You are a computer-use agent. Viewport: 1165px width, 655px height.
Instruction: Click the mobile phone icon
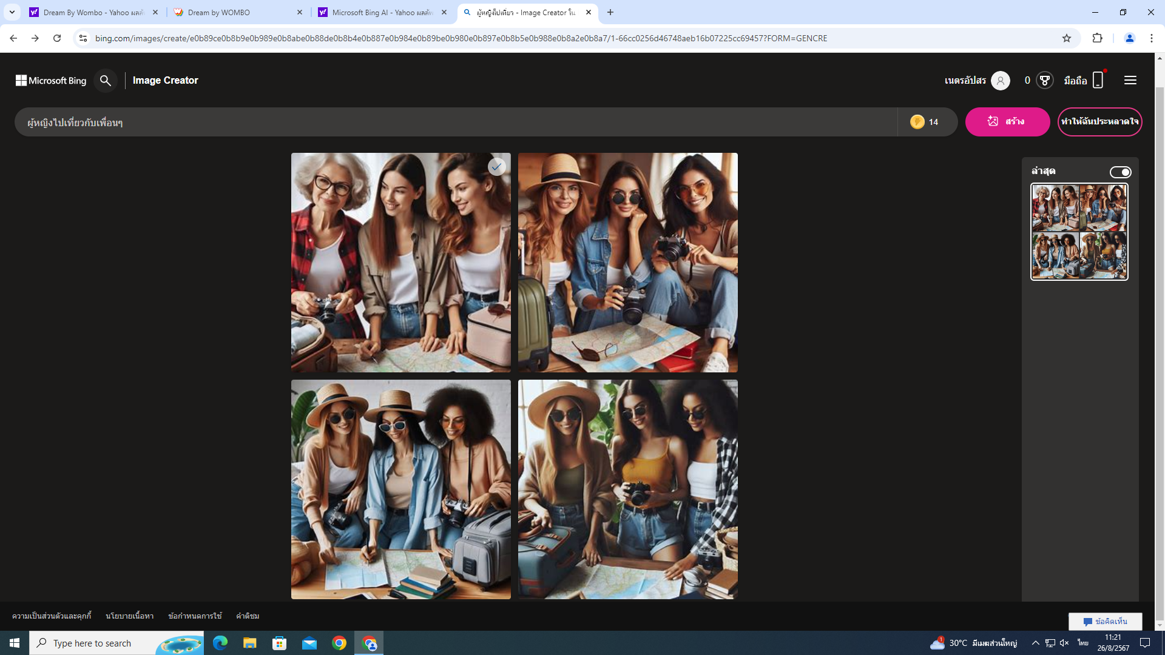coord(1098,80)
